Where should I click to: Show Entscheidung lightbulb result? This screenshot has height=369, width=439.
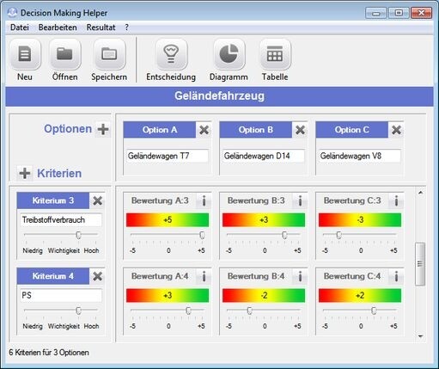pyautogui.click(x=171, y=54)
